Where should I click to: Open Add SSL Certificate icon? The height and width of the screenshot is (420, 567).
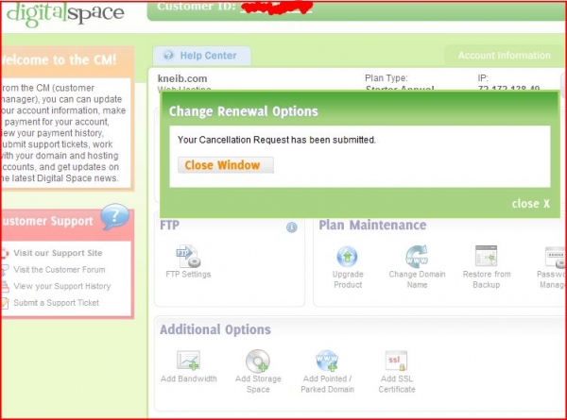pos(396,360)
